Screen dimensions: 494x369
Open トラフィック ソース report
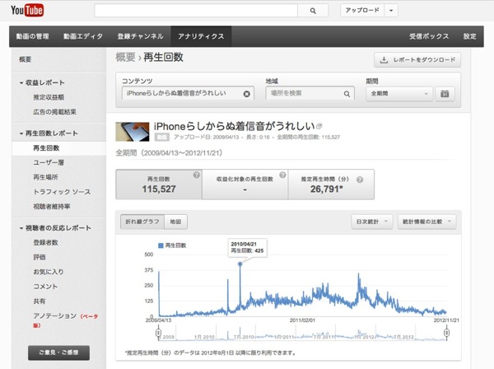tap(62, 192)
